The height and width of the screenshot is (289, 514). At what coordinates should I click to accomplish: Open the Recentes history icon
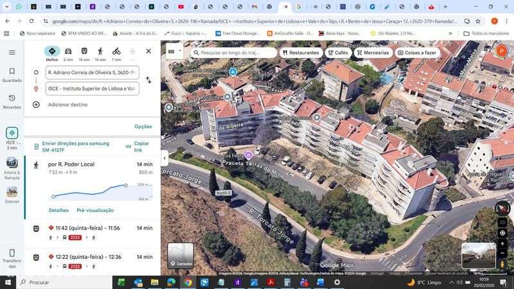point(12,101)
